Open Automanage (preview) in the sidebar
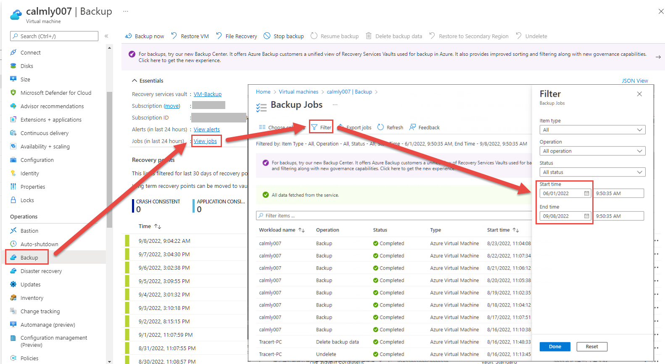 coord(47,325)
